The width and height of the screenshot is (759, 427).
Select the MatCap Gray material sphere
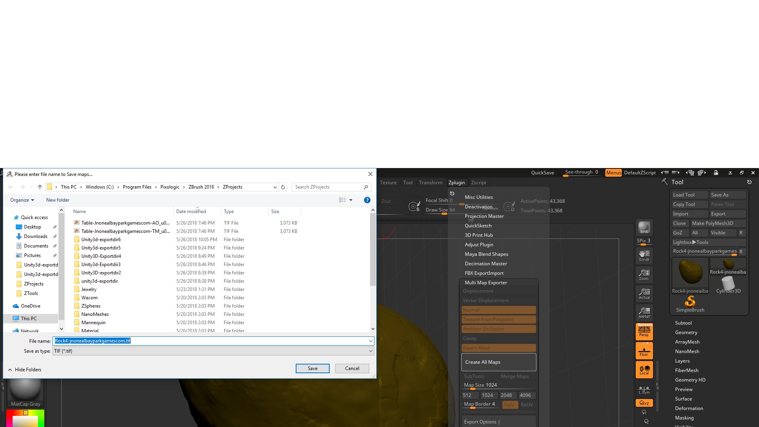(25, 392)
